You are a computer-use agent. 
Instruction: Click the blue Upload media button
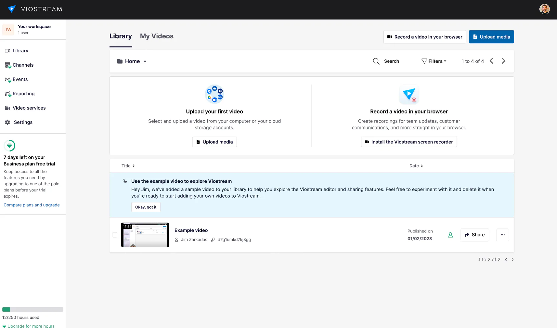491,37
